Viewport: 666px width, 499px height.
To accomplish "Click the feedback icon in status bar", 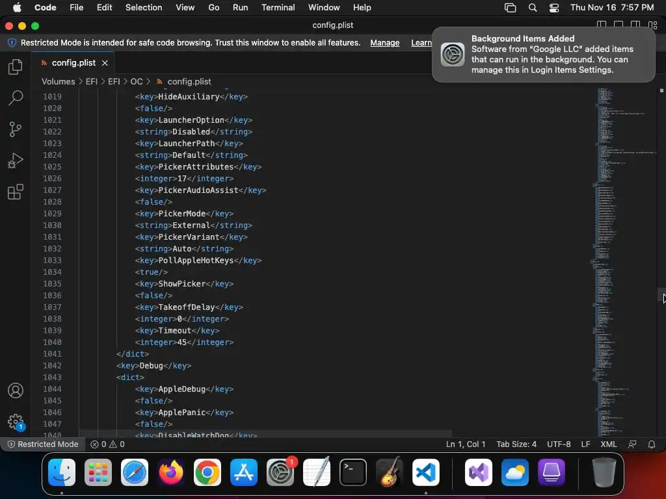I will (x=632, y=444).
